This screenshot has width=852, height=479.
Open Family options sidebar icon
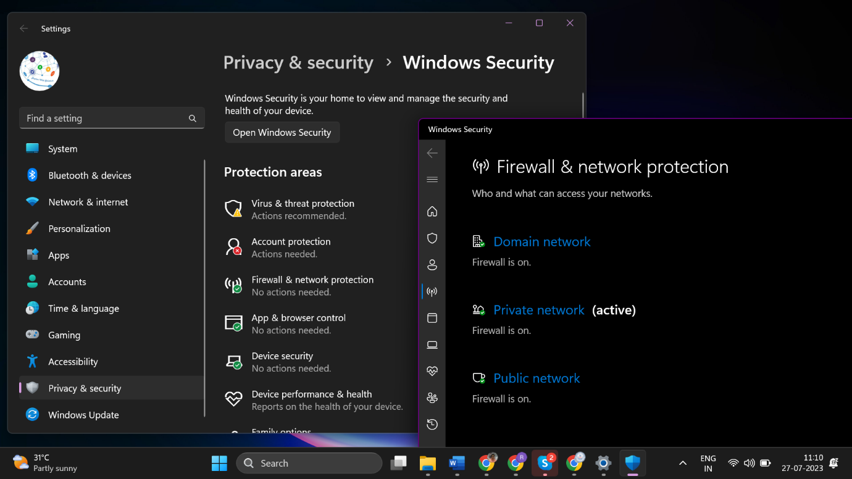point(432,398)
